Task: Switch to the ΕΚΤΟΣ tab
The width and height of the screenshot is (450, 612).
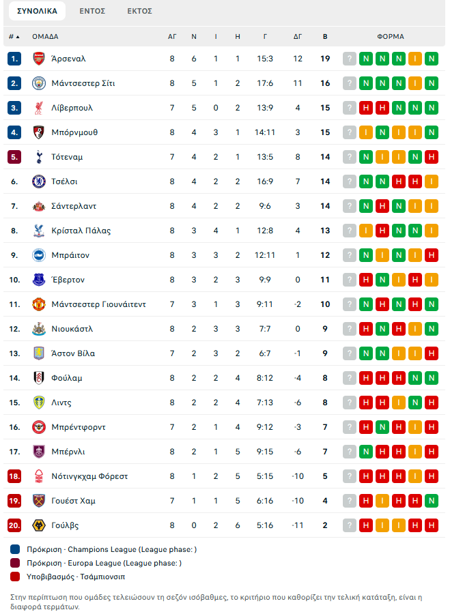Action: click(139, 11)
